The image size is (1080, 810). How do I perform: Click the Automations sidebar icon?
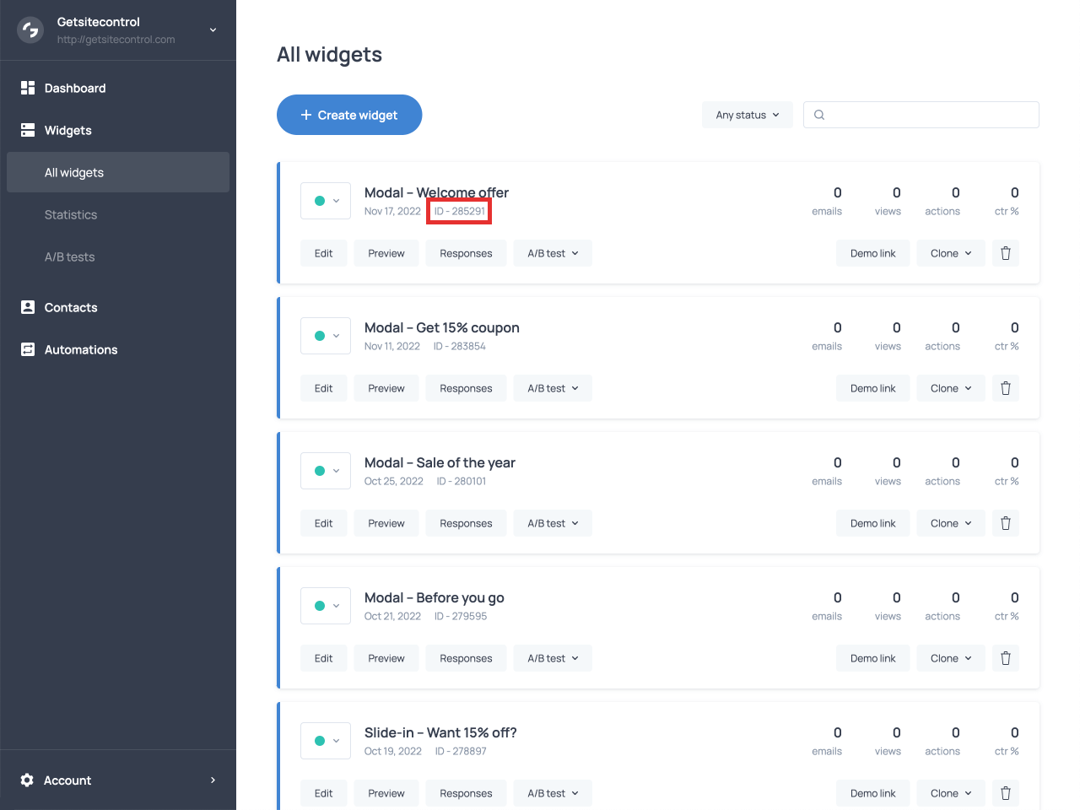pos(28,349)
